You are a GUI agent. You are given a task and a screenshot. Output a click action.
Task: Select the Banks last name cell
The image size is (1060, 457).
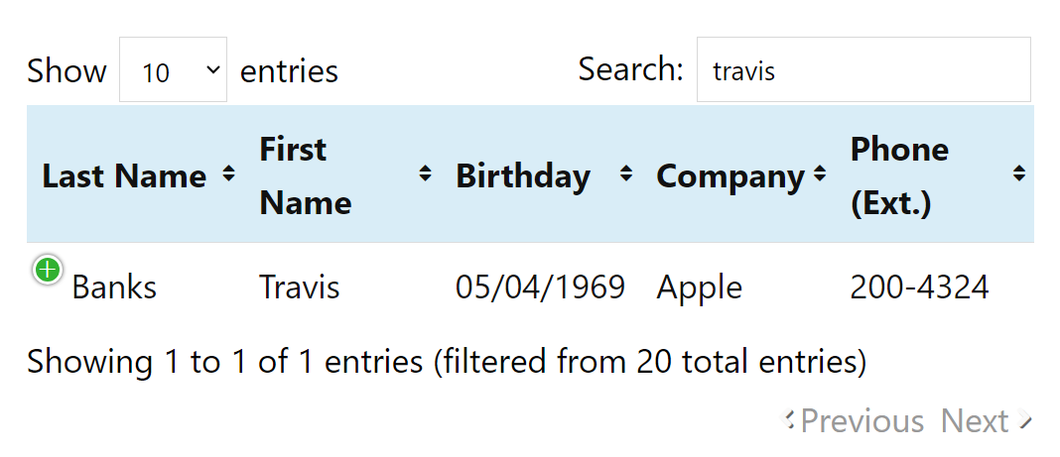113,286
